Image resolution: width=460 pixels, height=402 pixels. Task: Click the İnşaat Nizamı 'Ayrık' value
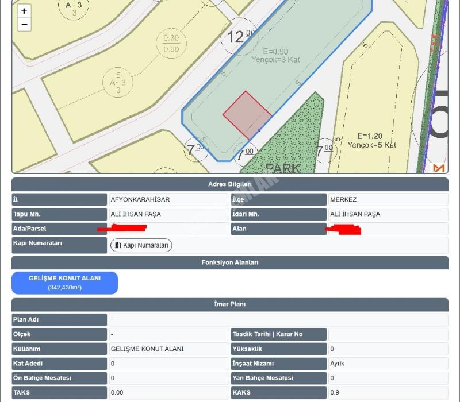pos(337,364)
